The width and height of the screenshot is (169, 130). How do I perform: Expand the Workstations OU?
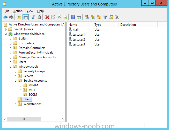pos(16,104)
